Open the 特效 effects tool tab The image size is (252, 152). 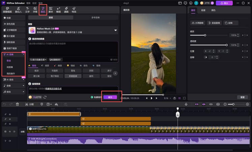74,9
